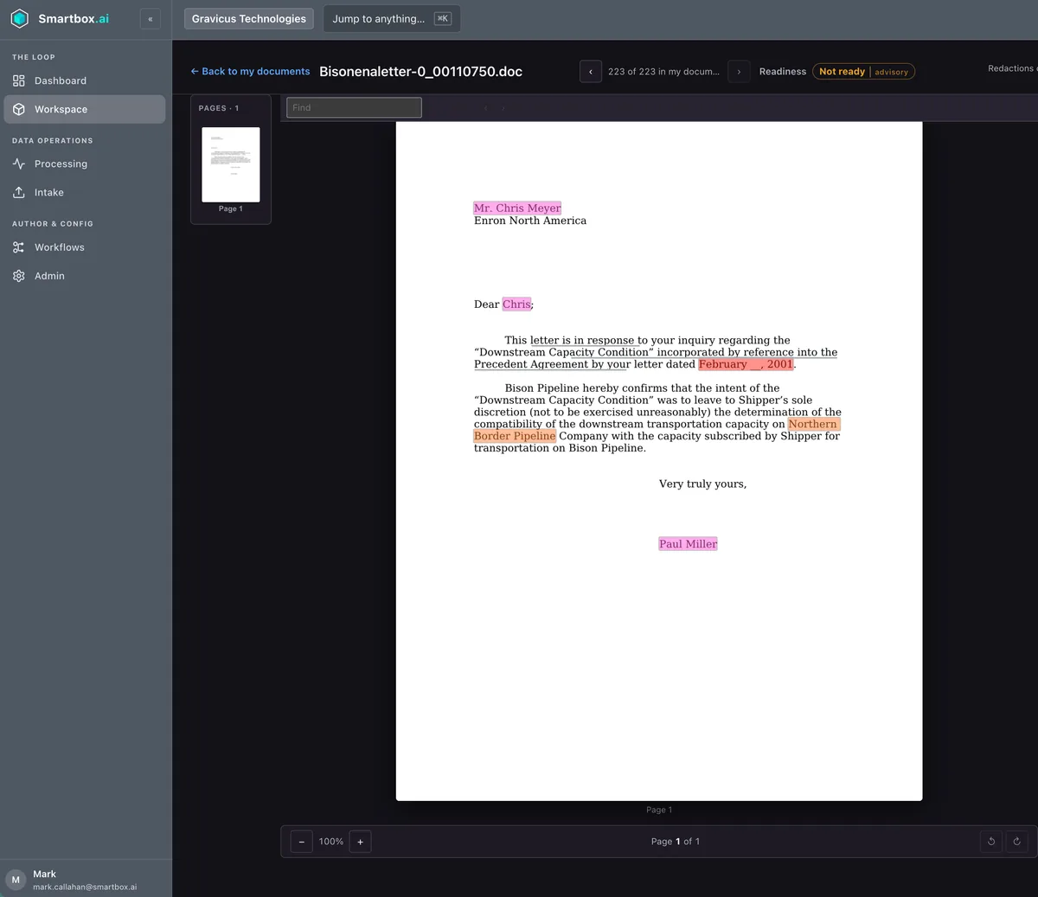Image resolution: width=1038 pixels, height=897 pixels.
Task: Open the Admin page
Action: tap(85, 276)
